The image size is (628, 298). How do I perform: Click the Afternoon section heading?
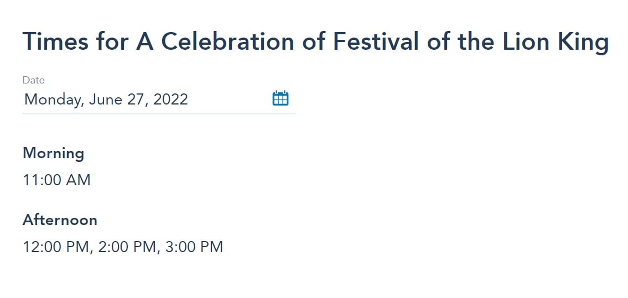click(x=60, y=220)
